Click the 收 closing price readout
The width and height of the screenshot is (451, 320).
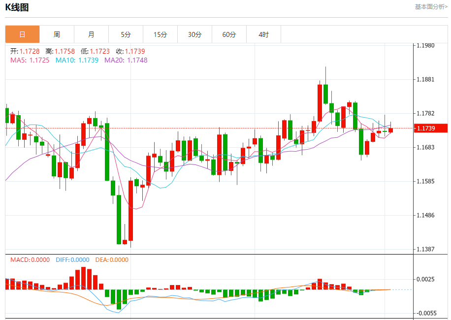pos(130,51)
